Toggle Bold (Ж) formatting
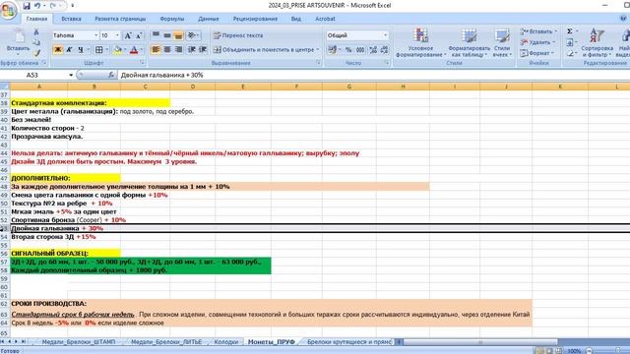 click(x=58, y=50)
